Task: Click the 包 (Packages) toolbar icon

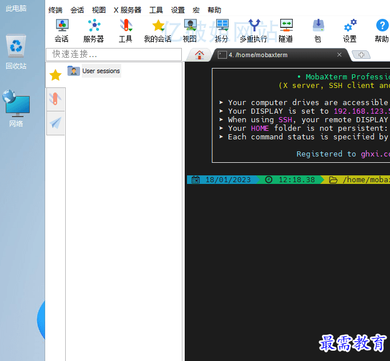Action: (318, 31)
